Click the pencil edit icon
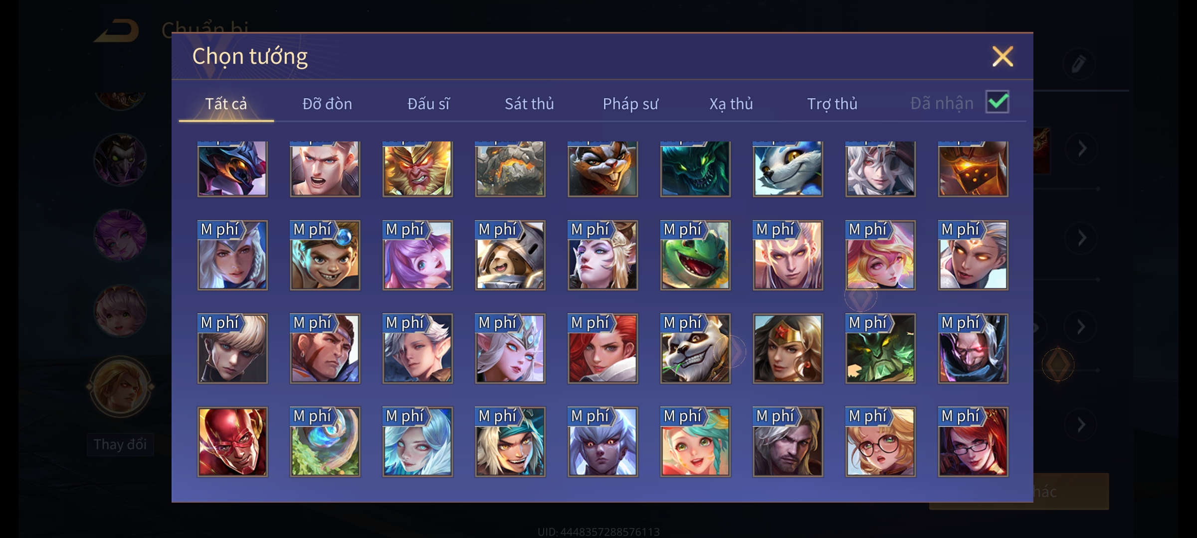The width and height of the screenshot is (1197, 538). pyautogui.click(x=1078, y=64)
